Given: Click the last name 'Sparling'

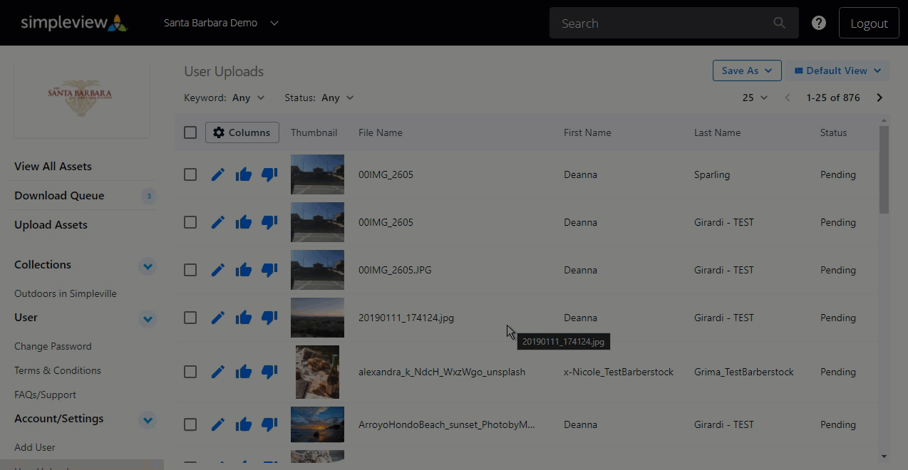Looking at the screenshot, I should pyautogui.click(x=712, y=174).
